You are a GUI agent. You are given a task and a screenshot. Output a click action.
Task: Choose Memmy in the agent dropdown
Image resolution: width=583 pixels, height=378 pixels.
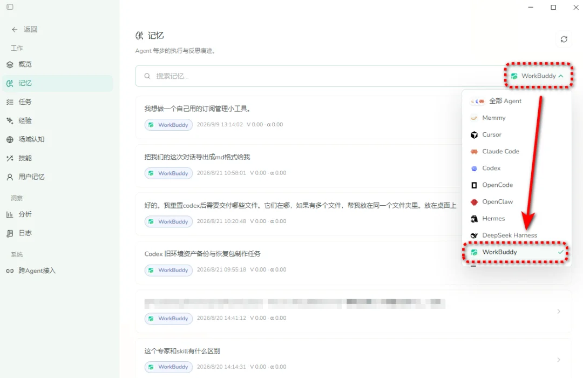516,118
